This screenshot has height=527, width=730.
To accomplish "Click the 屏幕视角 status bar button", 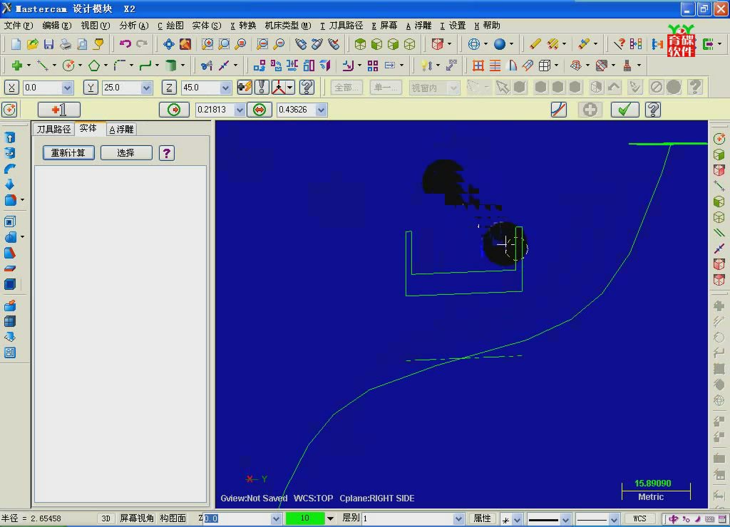I will click(136, 518).
